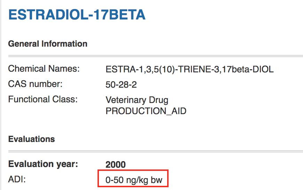Click the Evaluations section heading
Image resolution: width=303 pixels, height=190 pixels.
point(31,139)
